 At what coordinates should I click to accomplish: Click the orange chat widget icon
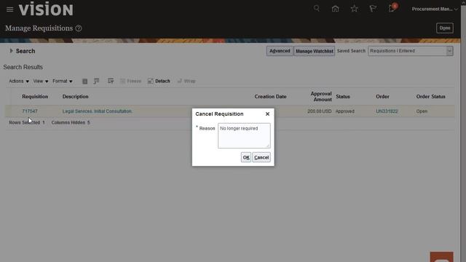[x=442, y=257]
